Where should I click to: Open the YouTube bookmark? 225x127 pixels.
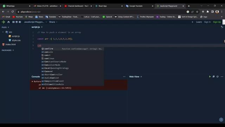click(18, 17)
